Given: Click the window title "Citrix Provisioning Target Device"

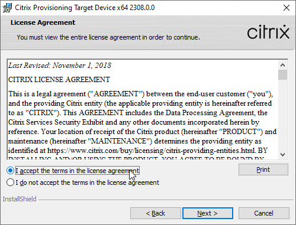Looking at the screenshot, I should coord(65,8).
